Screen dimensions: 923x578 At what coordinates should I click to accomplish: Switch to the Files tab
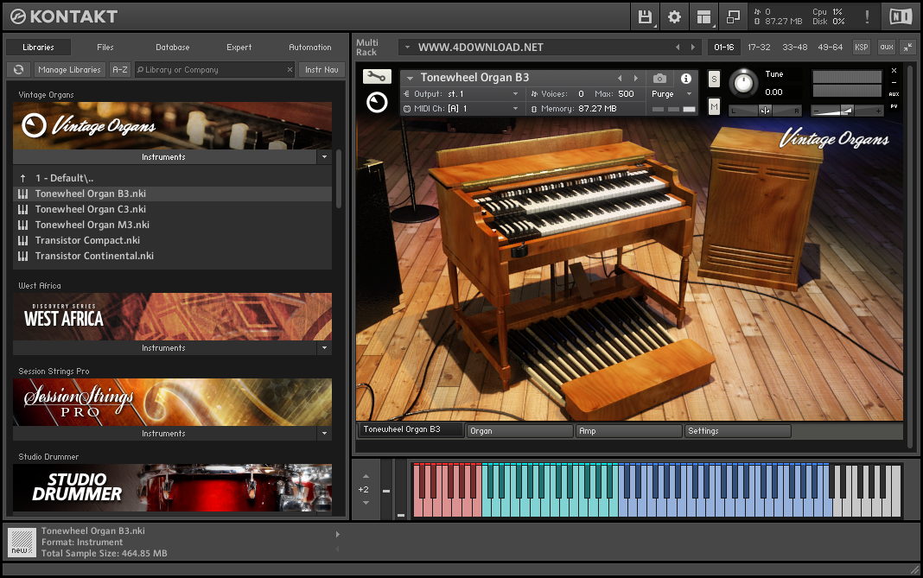105,48
